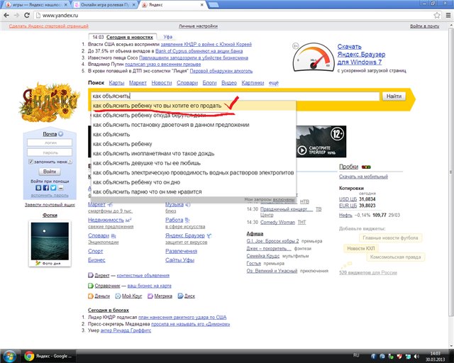Open Windows Start button
The image size is (454, 363).
9,356
